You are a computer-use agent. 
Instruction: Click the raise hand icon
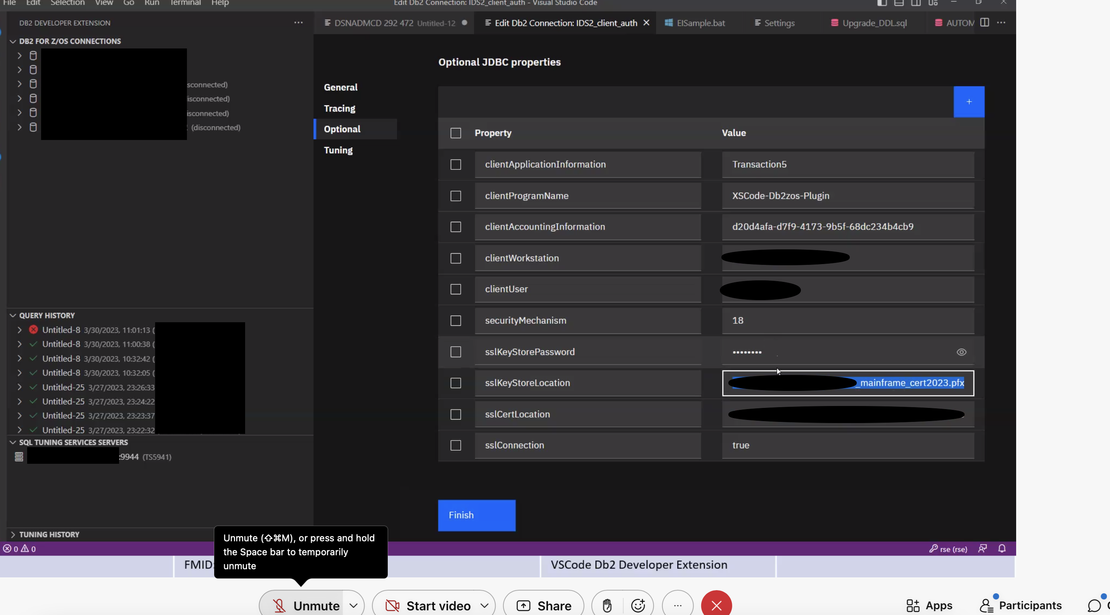click(x=607, y=605)
